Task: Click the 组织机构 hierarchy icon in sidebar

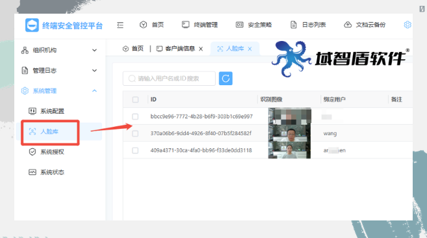Action: click(x=25, y=50)
